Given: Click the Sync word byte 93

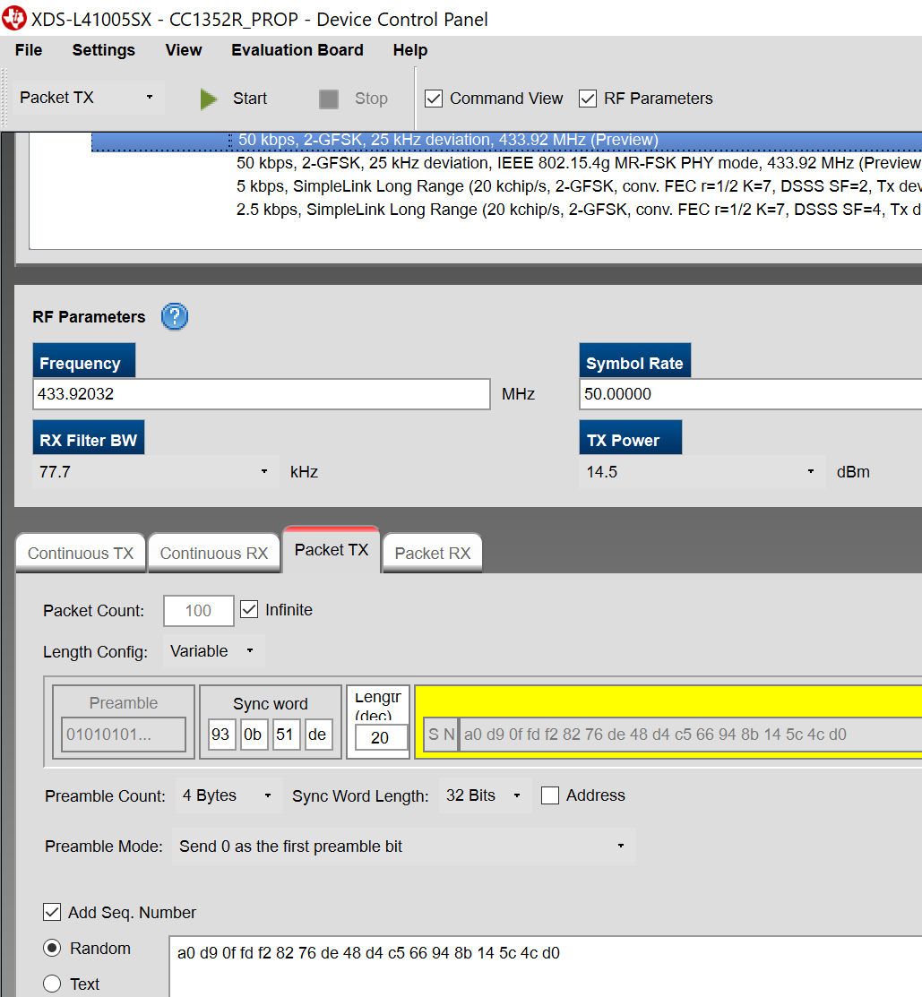Looking at the screenshot, I should pyautogui.click(x=221, y=735).
